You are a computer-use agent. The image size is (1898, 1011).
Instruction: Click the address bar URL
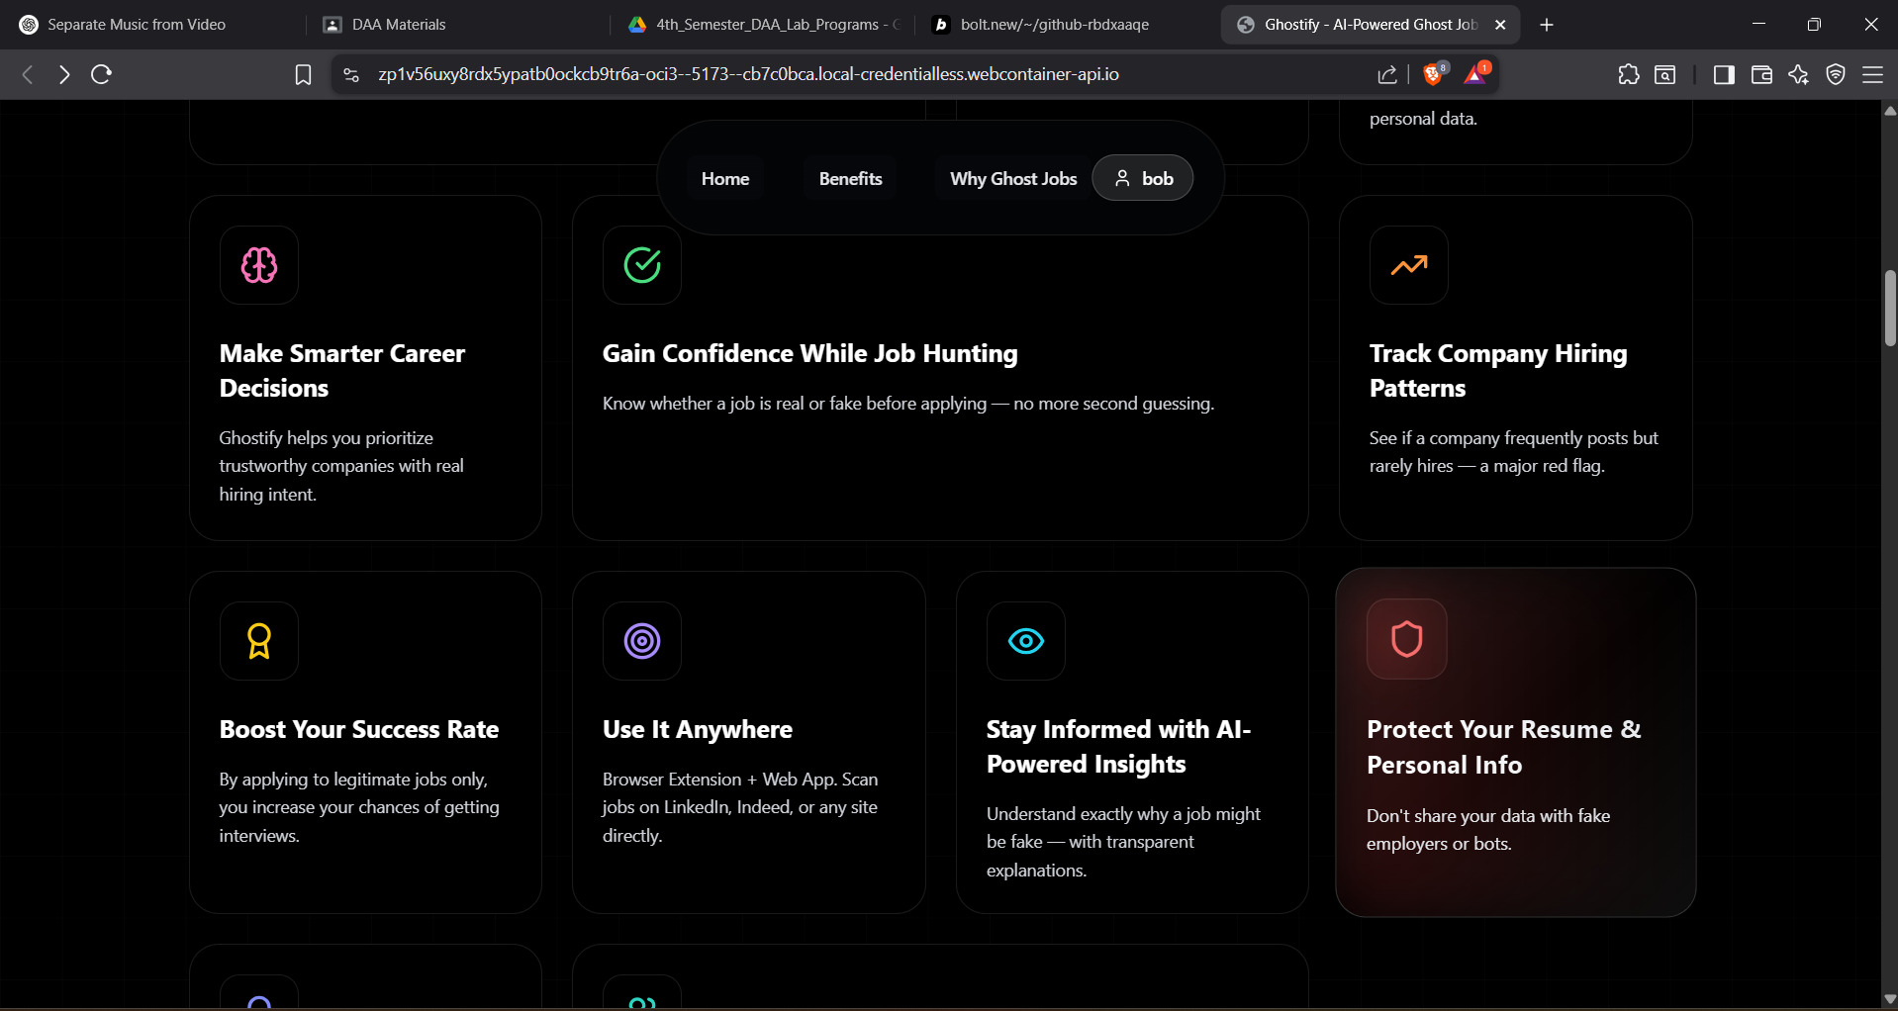coord(748,74)
